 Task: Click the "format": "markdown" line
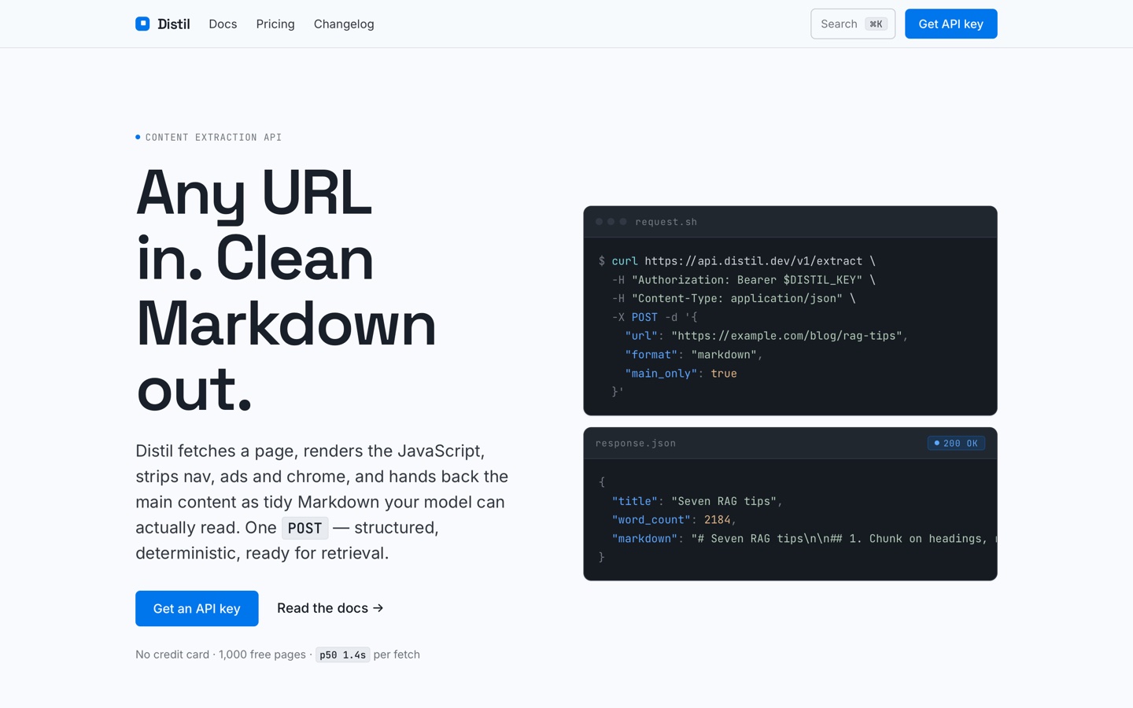pyautogui.click(x=694, y=355)
